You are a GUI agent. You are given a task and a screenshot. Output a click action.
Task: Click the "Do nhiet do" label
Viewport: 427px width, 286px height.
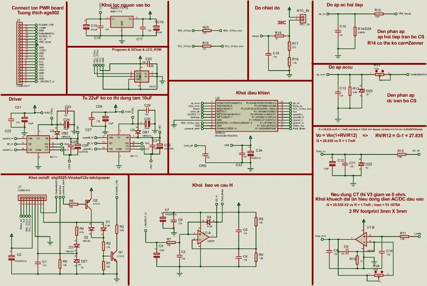[x=267, y=8]
